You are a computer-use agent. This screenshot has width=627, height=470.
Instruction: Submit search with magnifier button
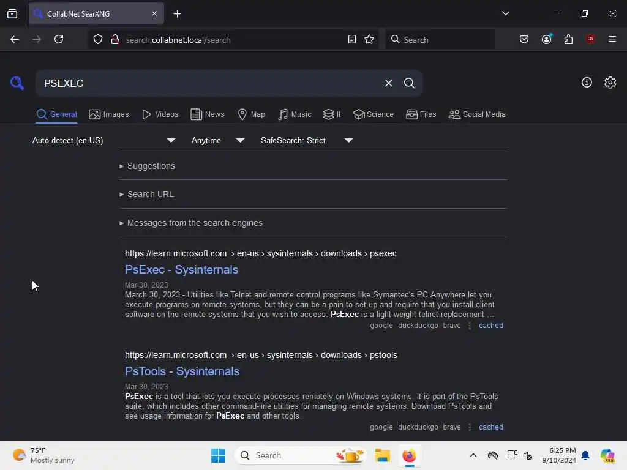(409, 83)
